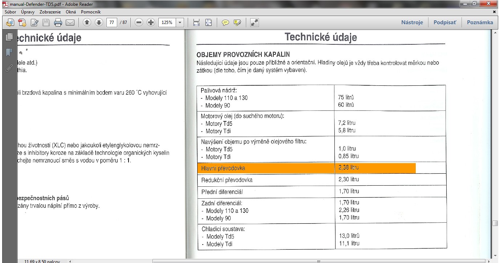Add a sticky note comment
This screenshot has width=500, height=263.
click(x=225, y=23)
